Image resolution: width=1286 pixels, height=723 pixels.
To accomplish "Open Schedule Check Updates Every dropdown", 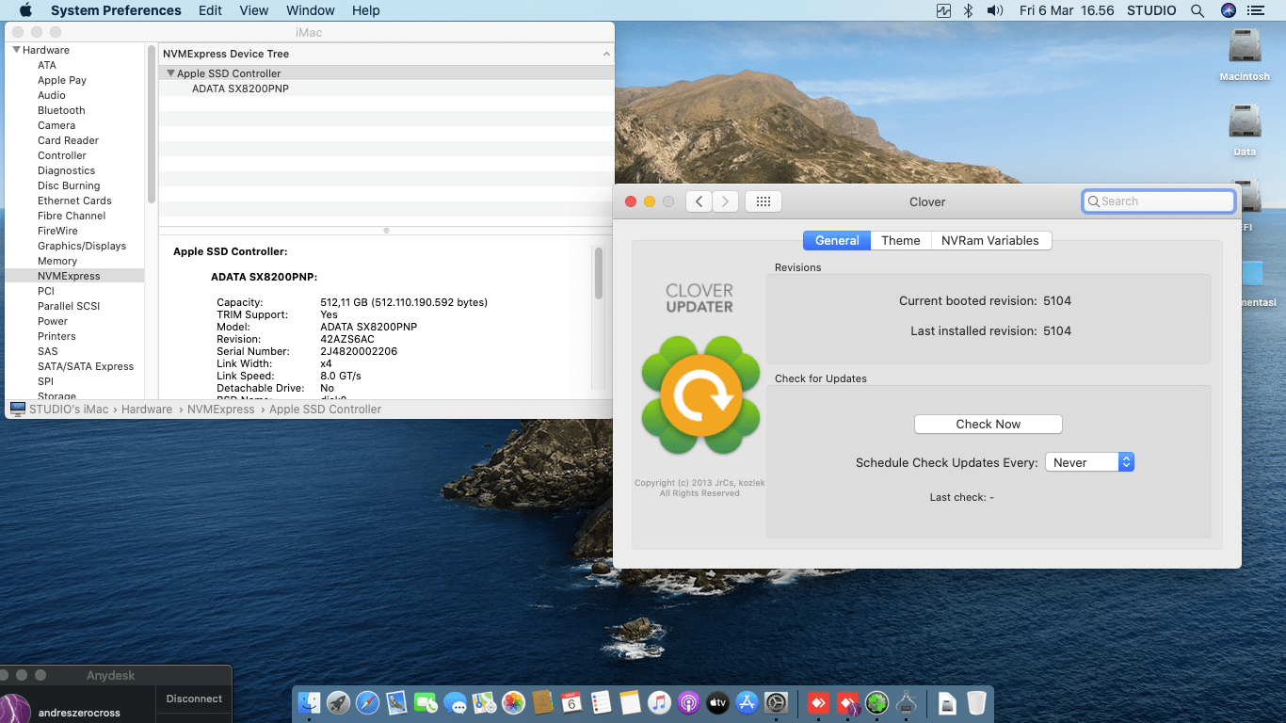I will (x=1089, y=462).
